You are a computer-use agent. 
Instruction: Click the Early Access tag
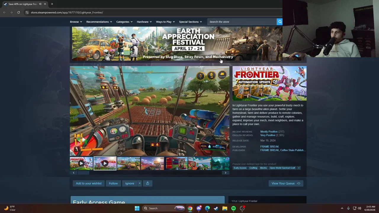(x=240, y=168)
